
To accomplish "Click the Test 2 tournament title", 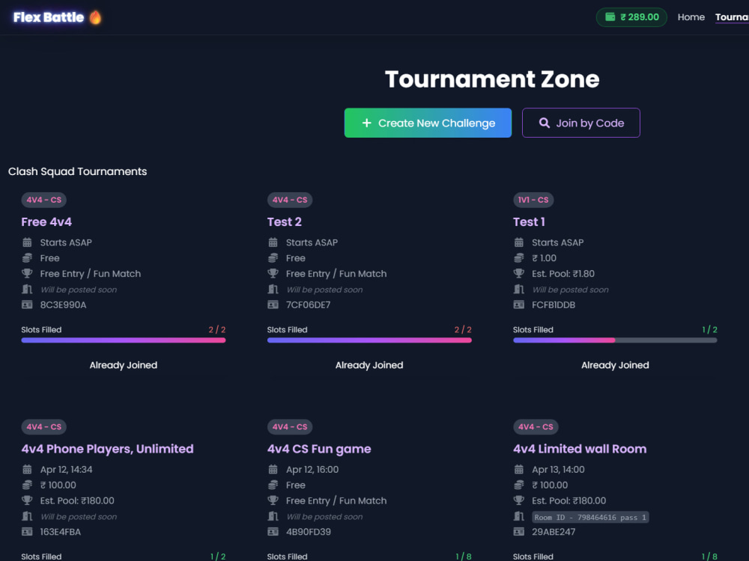I will pos(284,222).
